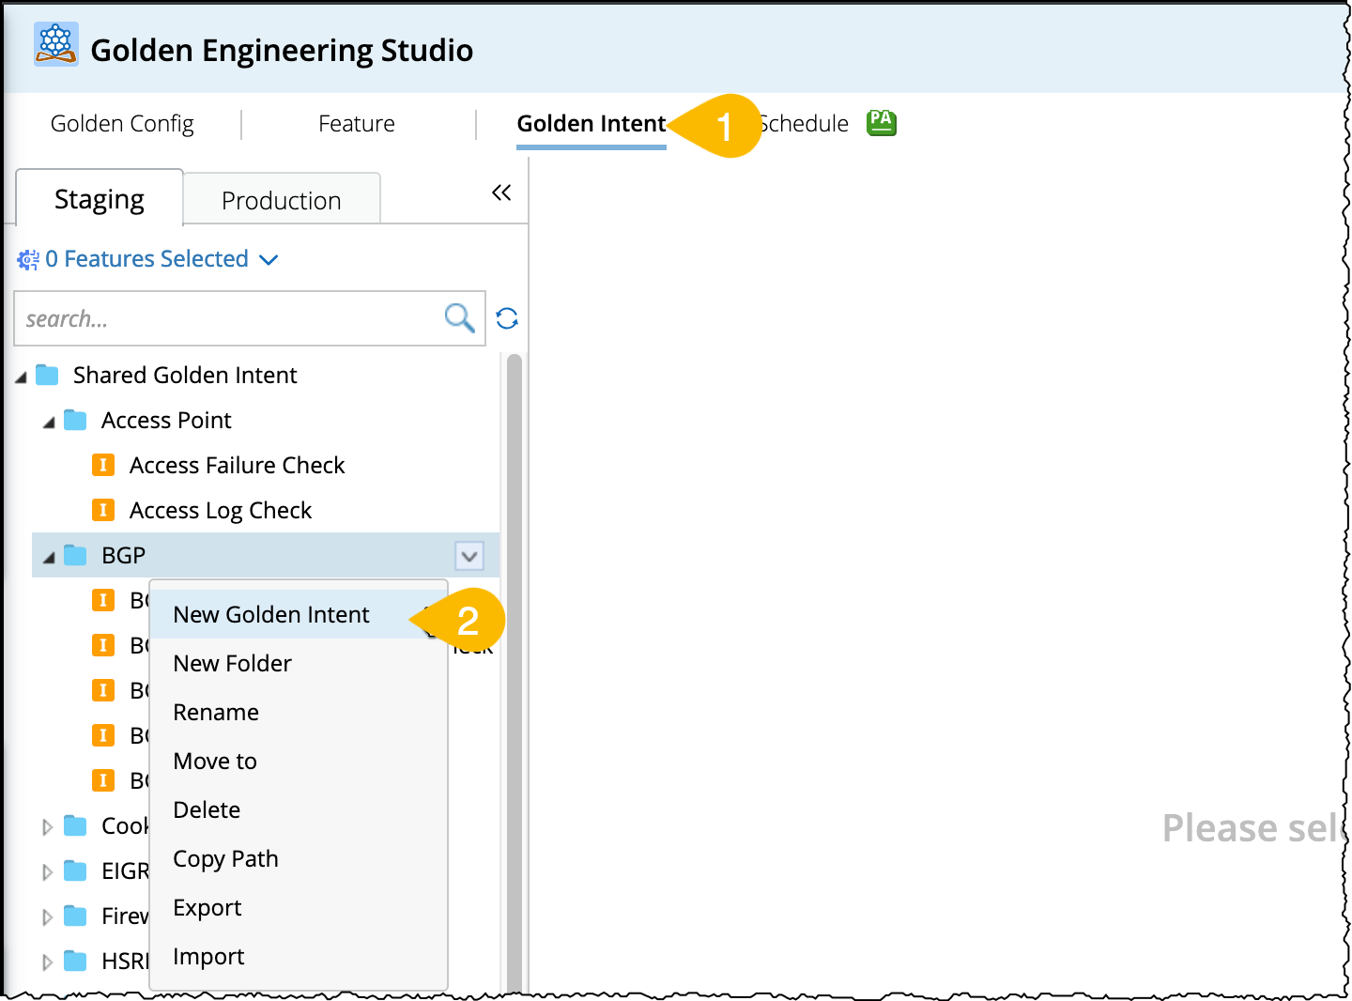Screen dimensions: 1352x1001
Task: Expand the EIGRP folder triangle
Action: (x=47, y=872)
